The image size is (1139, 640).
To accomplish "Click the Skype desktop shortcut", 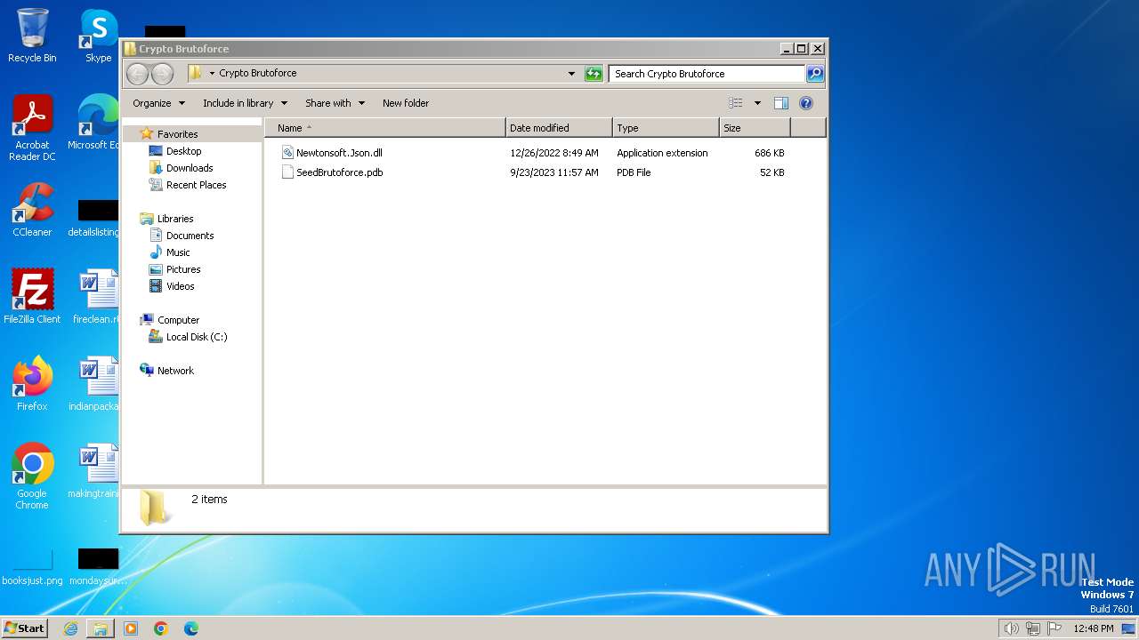I will tap(98, 36).
